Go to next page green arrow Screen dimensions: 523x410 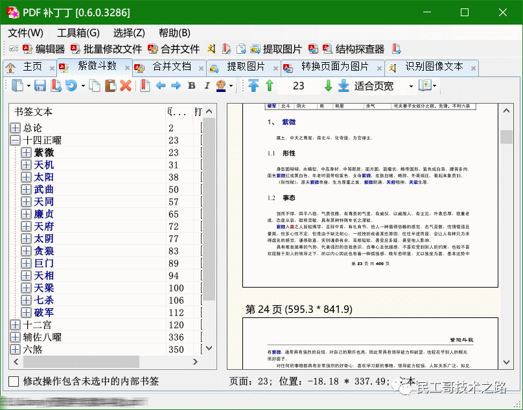pyautogui.click(x=329, y=86)
